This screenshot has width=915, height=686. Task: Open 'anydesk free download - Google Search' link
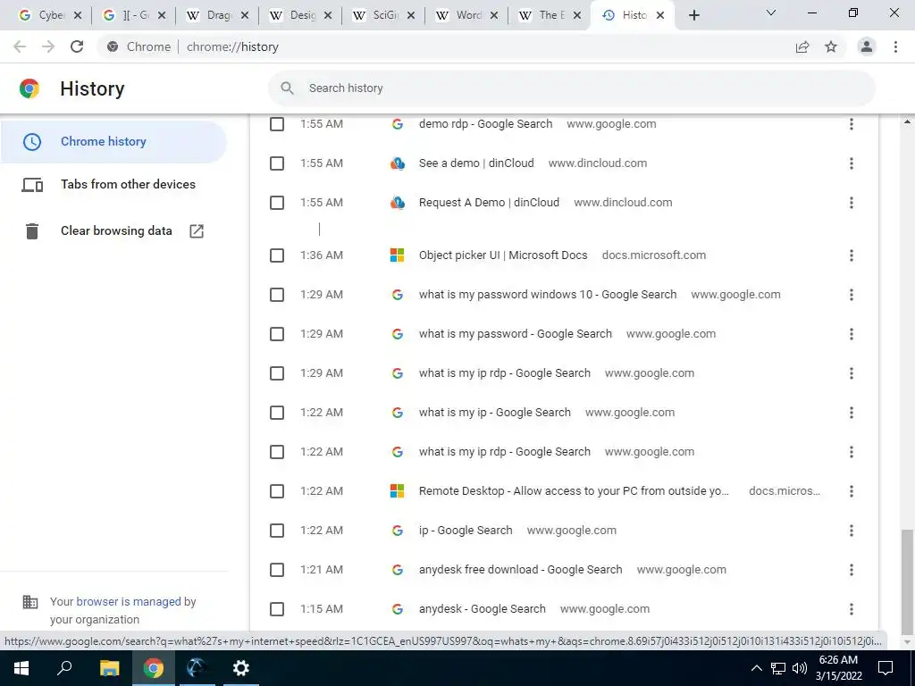point(521,570)
